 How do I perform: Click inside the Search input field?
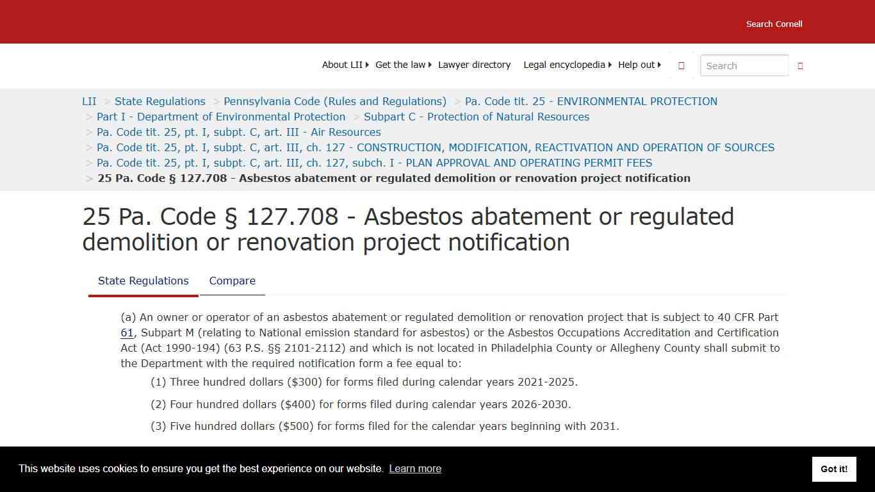(744, 65)
